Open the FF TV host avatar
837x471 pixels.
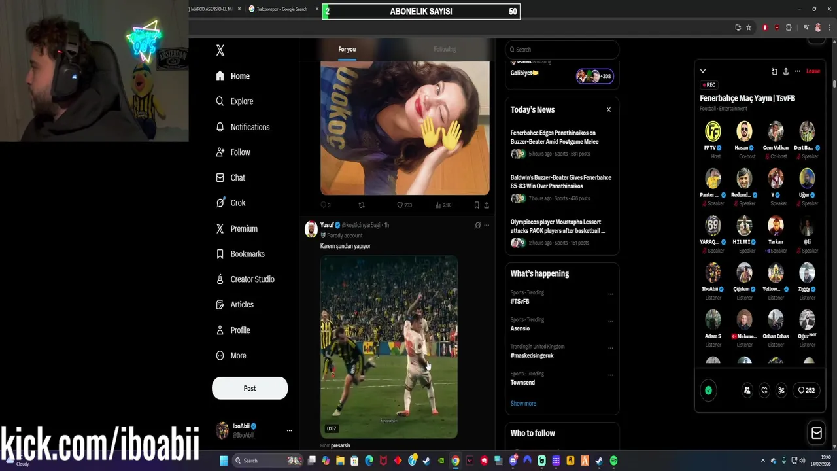(x=713, y=131)
